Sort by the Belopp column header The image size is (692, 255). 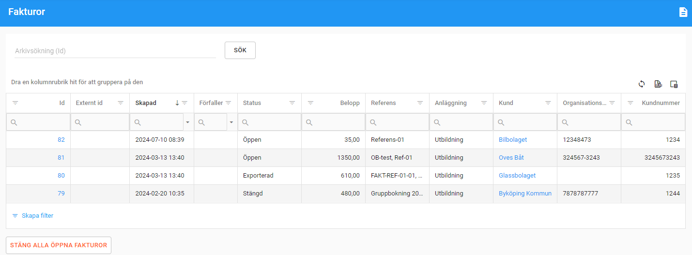[349, 103]
